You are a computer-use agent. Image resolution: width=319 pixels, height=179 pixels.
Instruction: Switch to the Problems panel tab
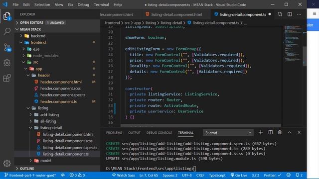(114, 133)
